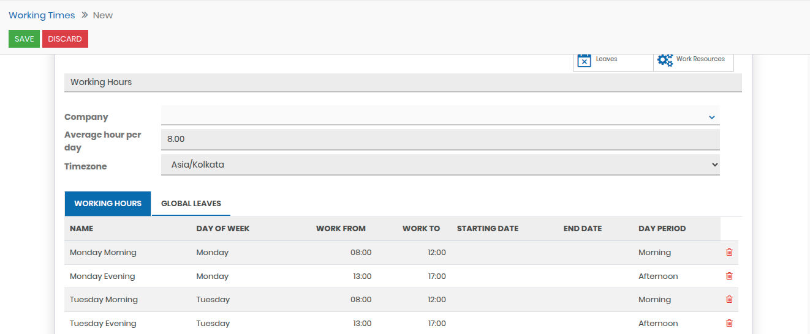
Task: Open the Timezone Asia/Kolkata selector
Action: pyautogui.click(x=440, y=165)
